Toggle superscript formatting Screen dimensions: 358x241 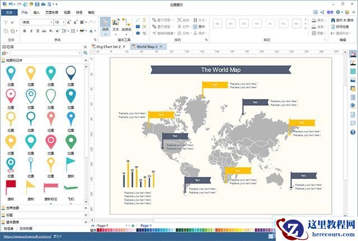tap(58, 31)
